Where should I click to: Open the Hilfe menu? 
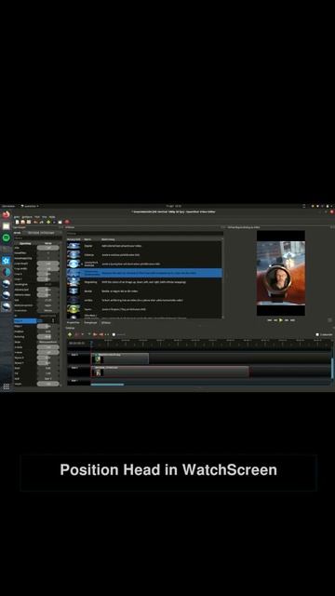click(x=52, y=217)
